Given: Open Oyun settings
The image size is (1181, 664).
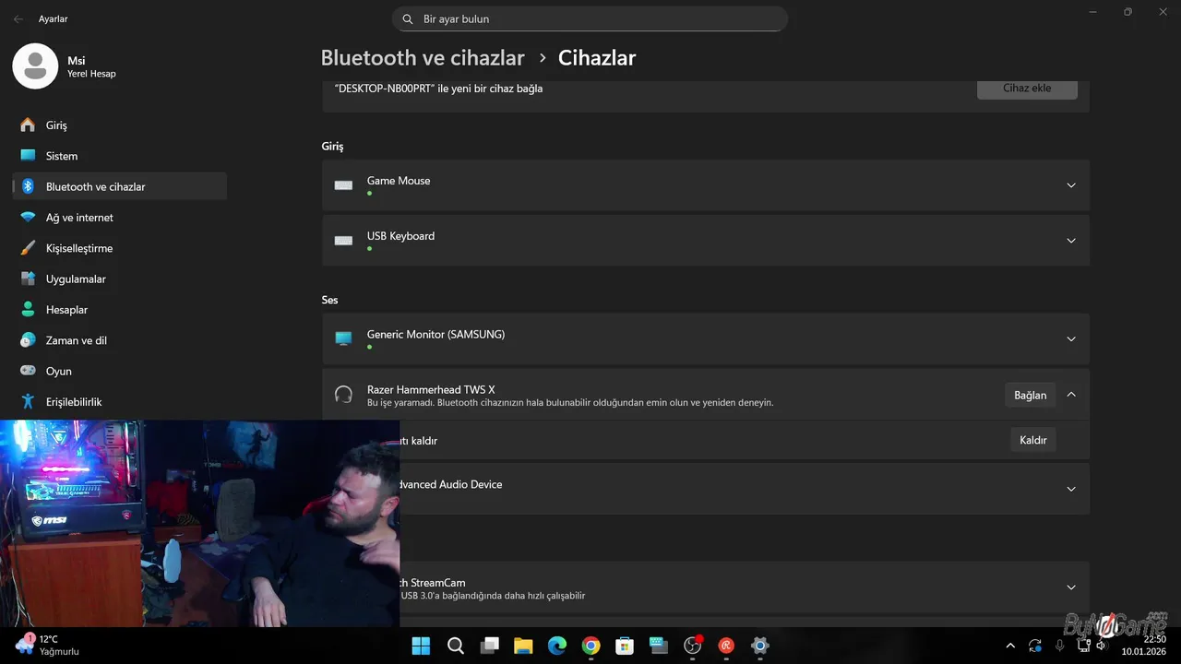Looking at the screenshot, I should point(120,371).
